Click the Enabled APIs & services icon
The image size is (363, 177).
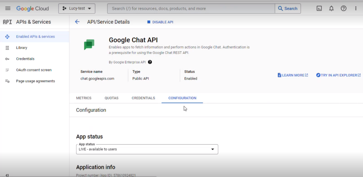[7, 37]
